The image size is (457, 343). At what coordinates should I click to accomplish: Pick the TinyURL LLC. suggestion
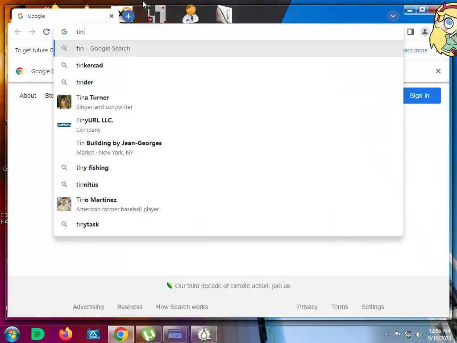228,125
